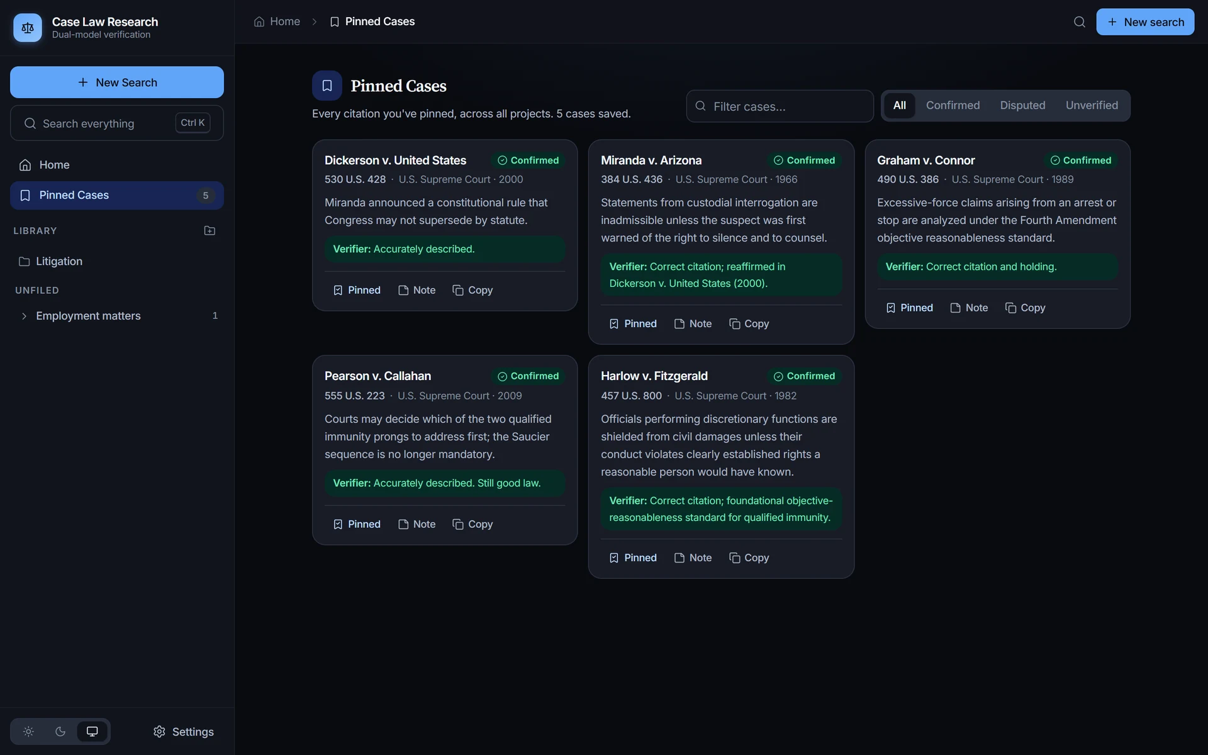Copy the Dickerson v. United States citation
This screenshot has height=755, width=1208.
tap(473, 290)
